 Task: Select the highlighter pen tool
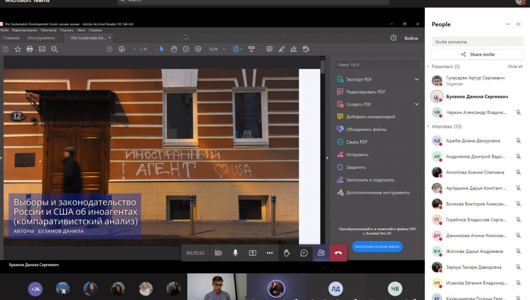pyautogui.click(x=282, y=49)
